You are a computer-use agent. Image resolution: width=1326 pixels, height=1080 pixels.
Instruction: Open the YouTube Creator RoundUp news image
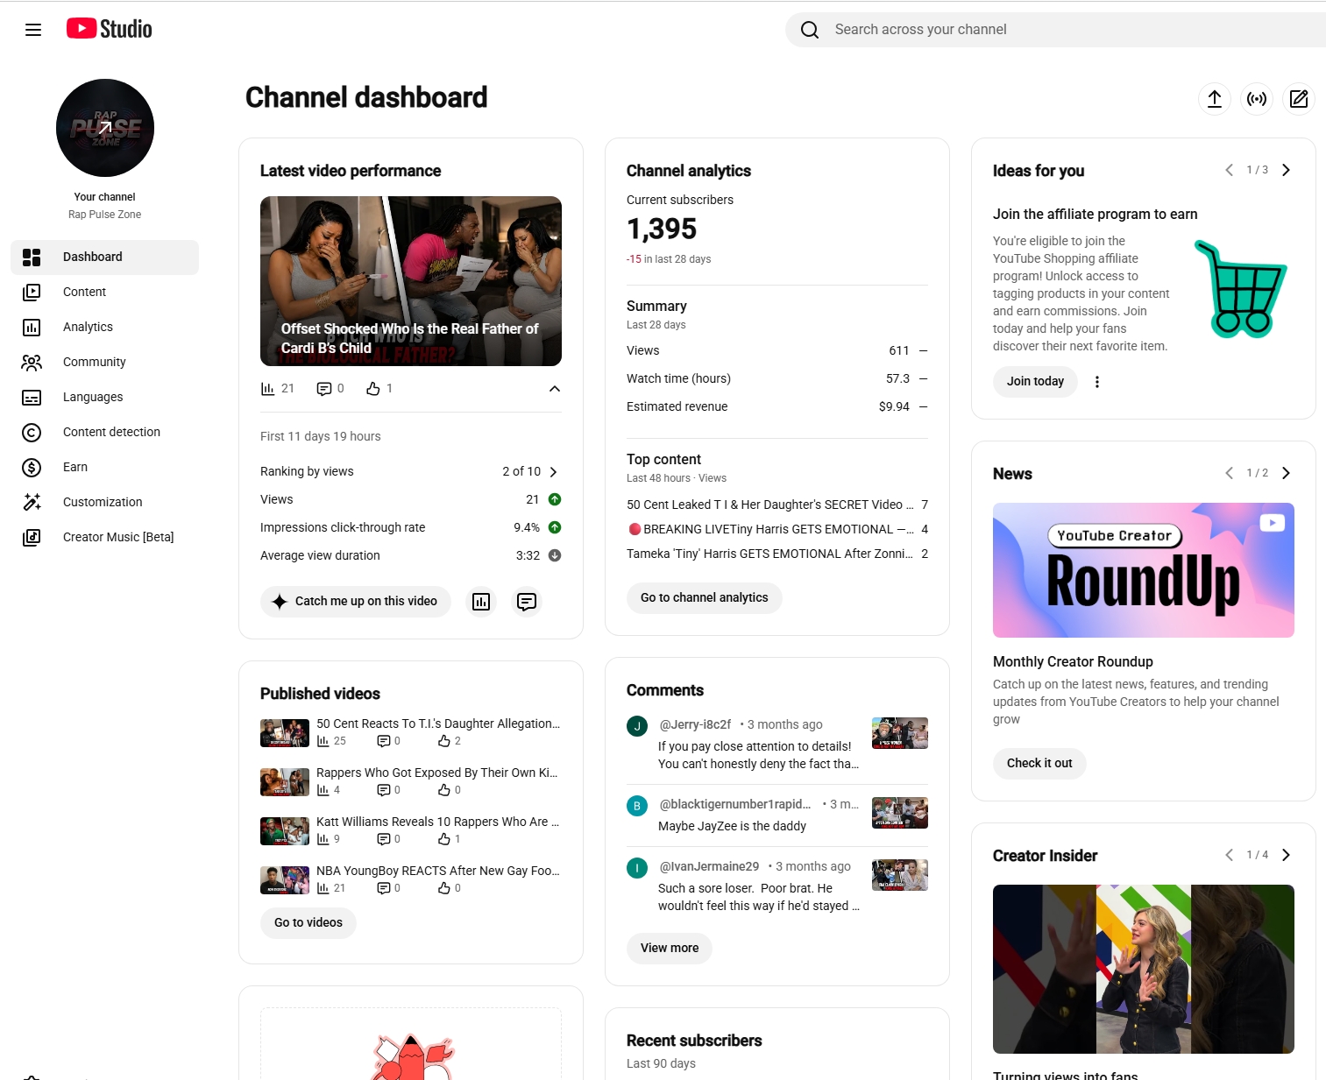[1144, 570]
